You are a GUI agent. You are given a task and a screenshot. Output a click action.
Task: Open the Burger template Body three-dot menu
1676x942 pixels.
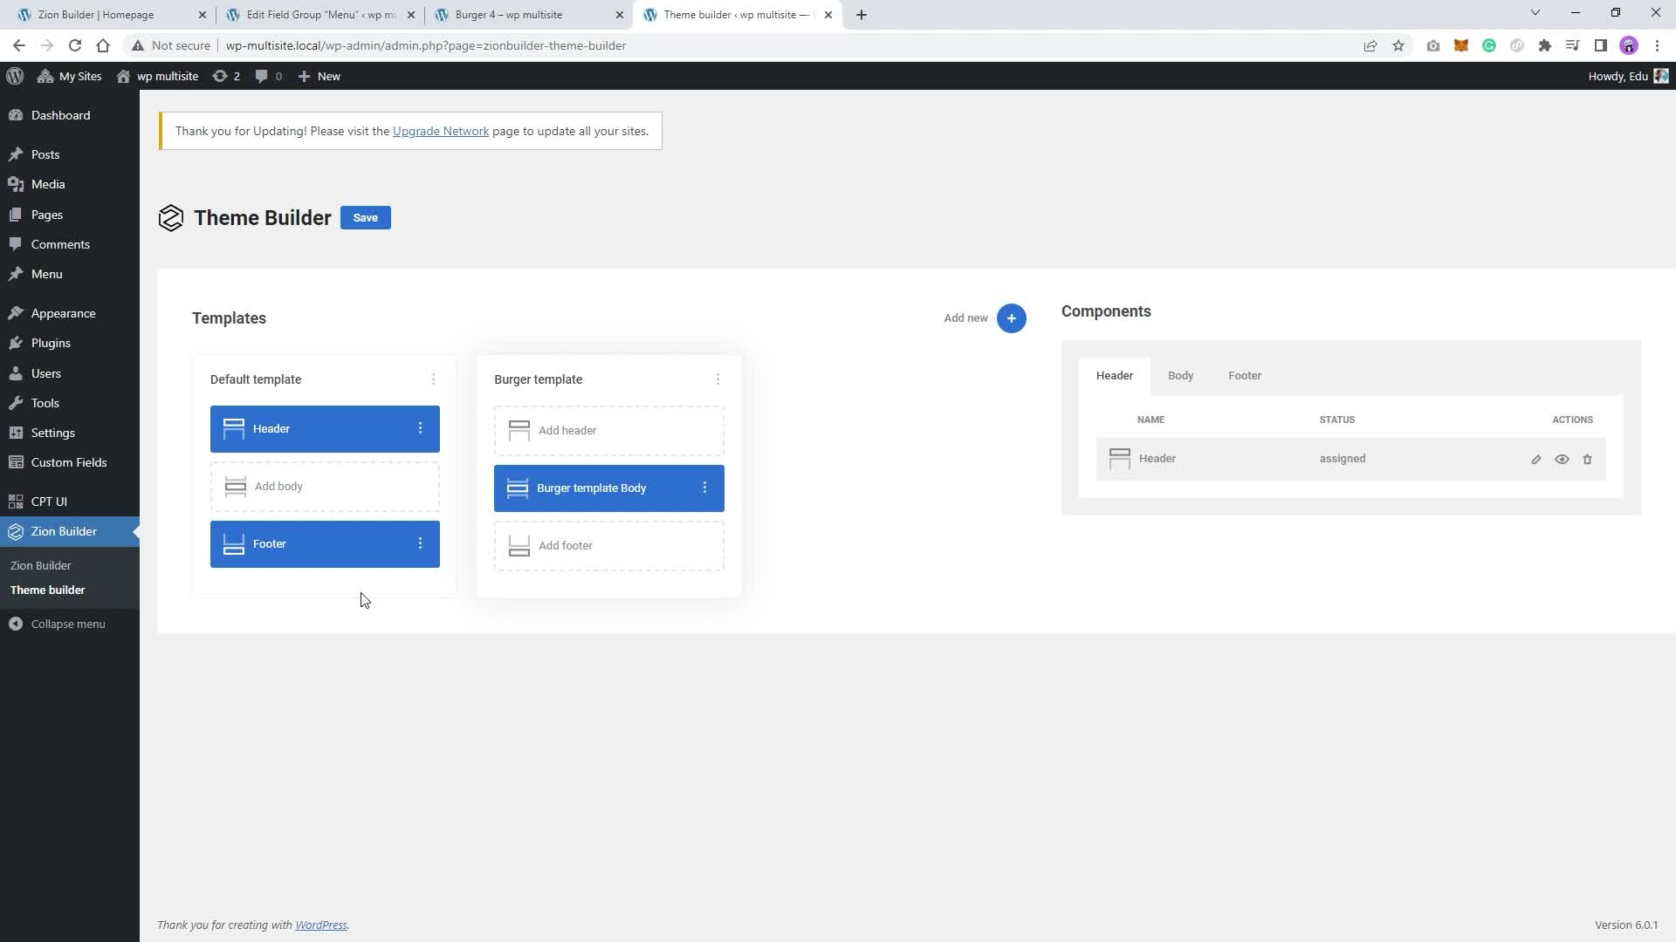click(704, 488)
